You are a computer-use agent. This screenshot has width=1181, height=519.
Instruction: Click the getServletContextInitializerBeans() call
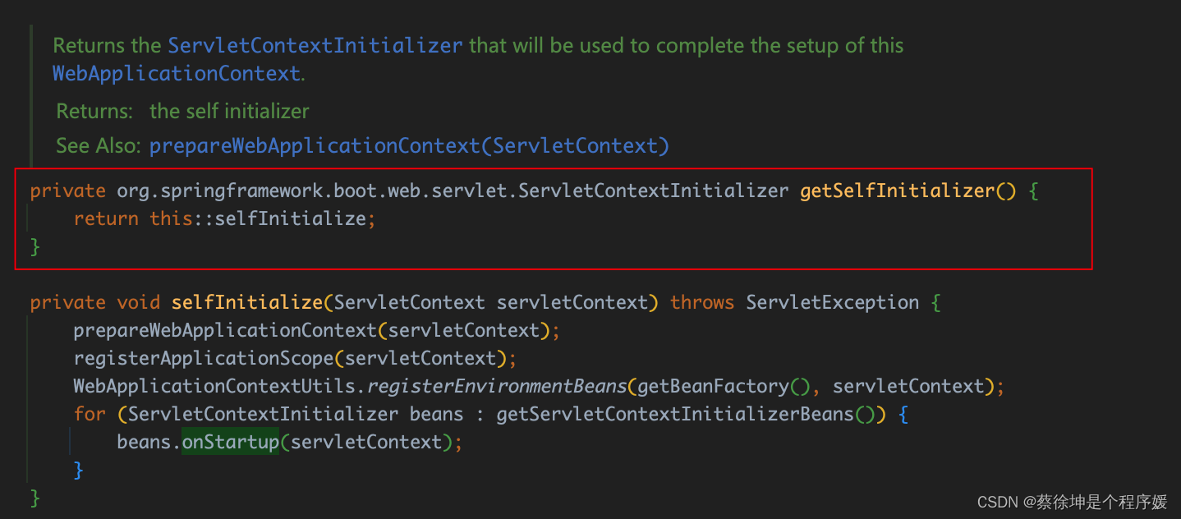(684, 413)
